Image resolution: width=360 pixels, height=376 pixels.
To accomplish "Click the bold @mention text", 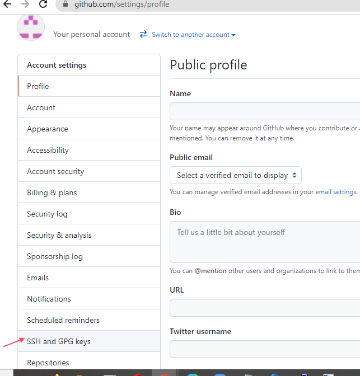I will tap(211, 271).
